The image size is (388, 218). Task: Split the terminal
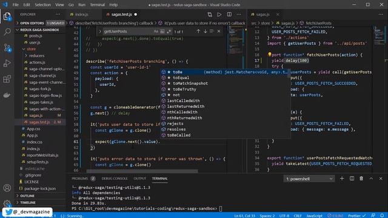click(352, 179)
